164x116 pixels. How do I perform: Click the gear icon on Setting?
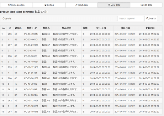click(45, 5)
